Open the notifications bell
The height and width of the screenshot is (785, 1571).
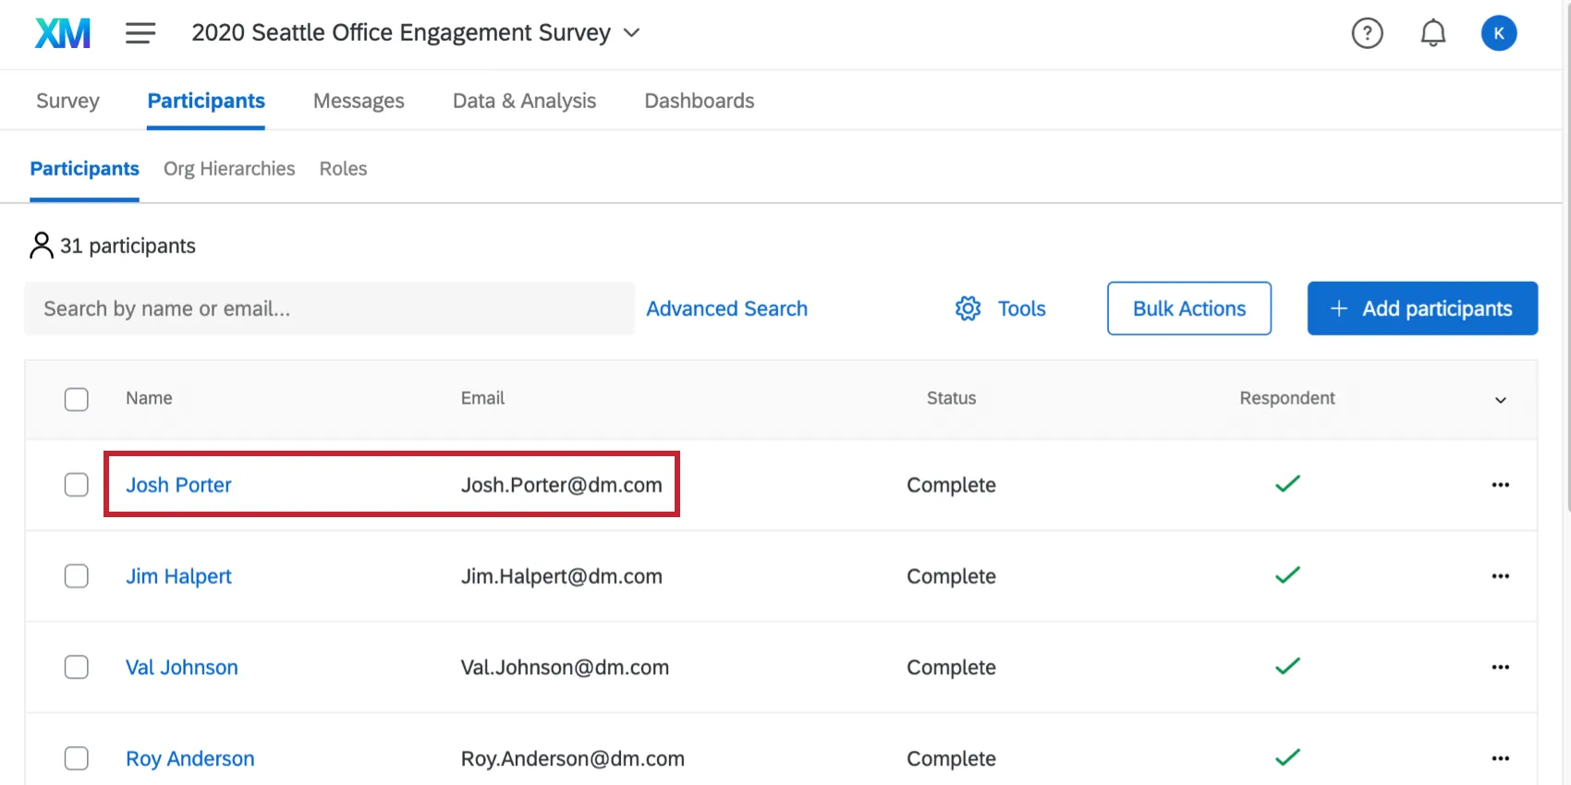(x=1432, y=33)
